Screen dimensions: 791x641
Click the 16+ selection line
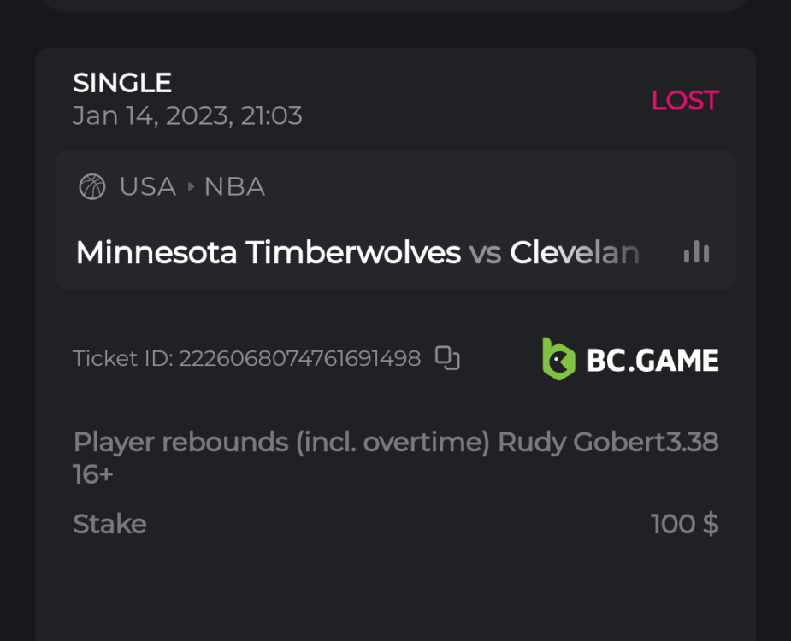click(93, 474)
